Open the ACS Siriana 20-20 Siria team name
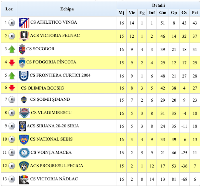Viewport: 200px width, 186px height. tap(53, 126)
